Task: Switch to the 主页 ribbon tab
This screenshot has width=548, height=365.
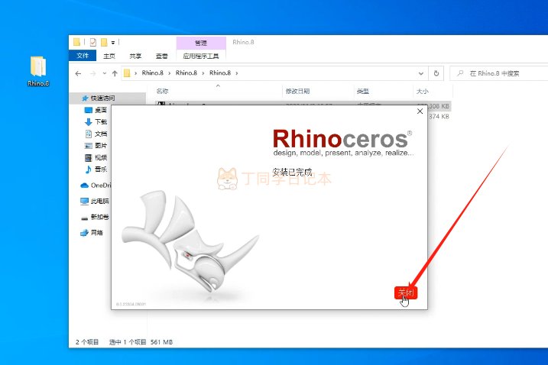Action: tap(109, 56)
